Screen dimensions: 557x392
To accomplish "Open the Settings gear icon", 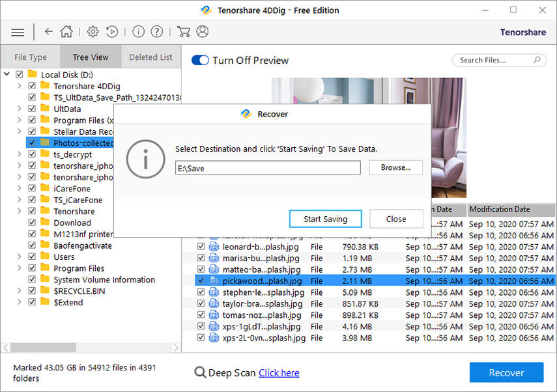I will 92,31.
